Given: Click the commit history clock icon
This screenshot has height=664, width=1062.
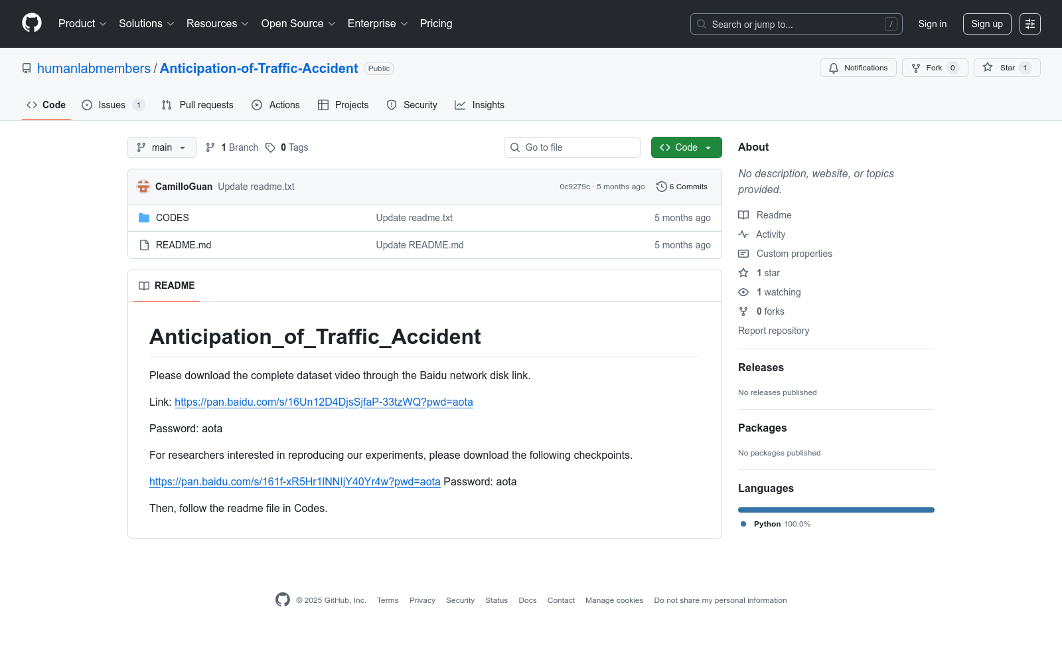Looking at the screenshot, I should (x=661, y=187).
